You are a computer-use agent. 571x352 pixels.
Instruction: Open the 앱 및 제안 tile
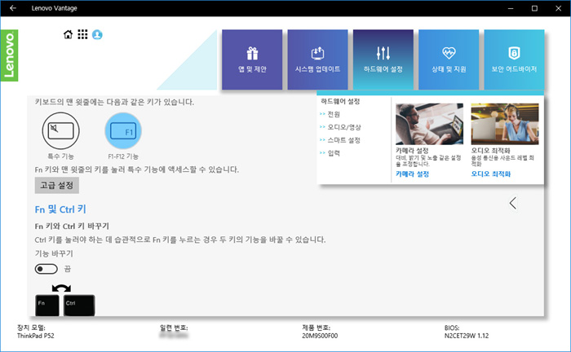[252, 59]
